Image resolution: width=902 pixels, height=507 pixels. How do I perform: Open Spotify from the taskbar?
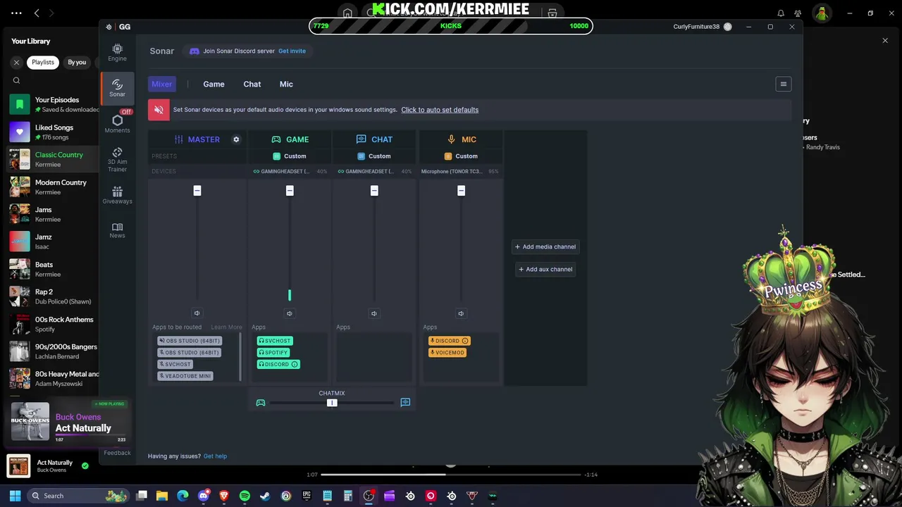(x=245, y=496)
